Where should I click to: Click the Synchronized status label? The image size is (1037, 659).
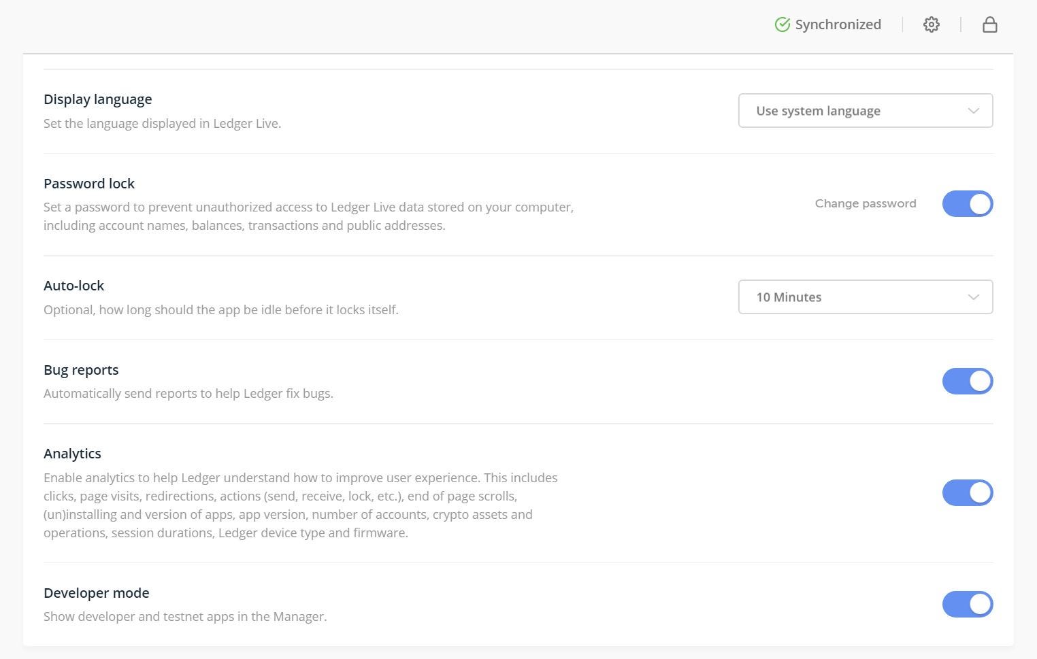click(x=838, y=24)
